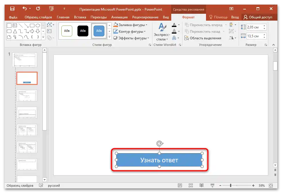This screenshot has height=193, width=282.
Task: Open the align objects dropdown
Action: 233,25
